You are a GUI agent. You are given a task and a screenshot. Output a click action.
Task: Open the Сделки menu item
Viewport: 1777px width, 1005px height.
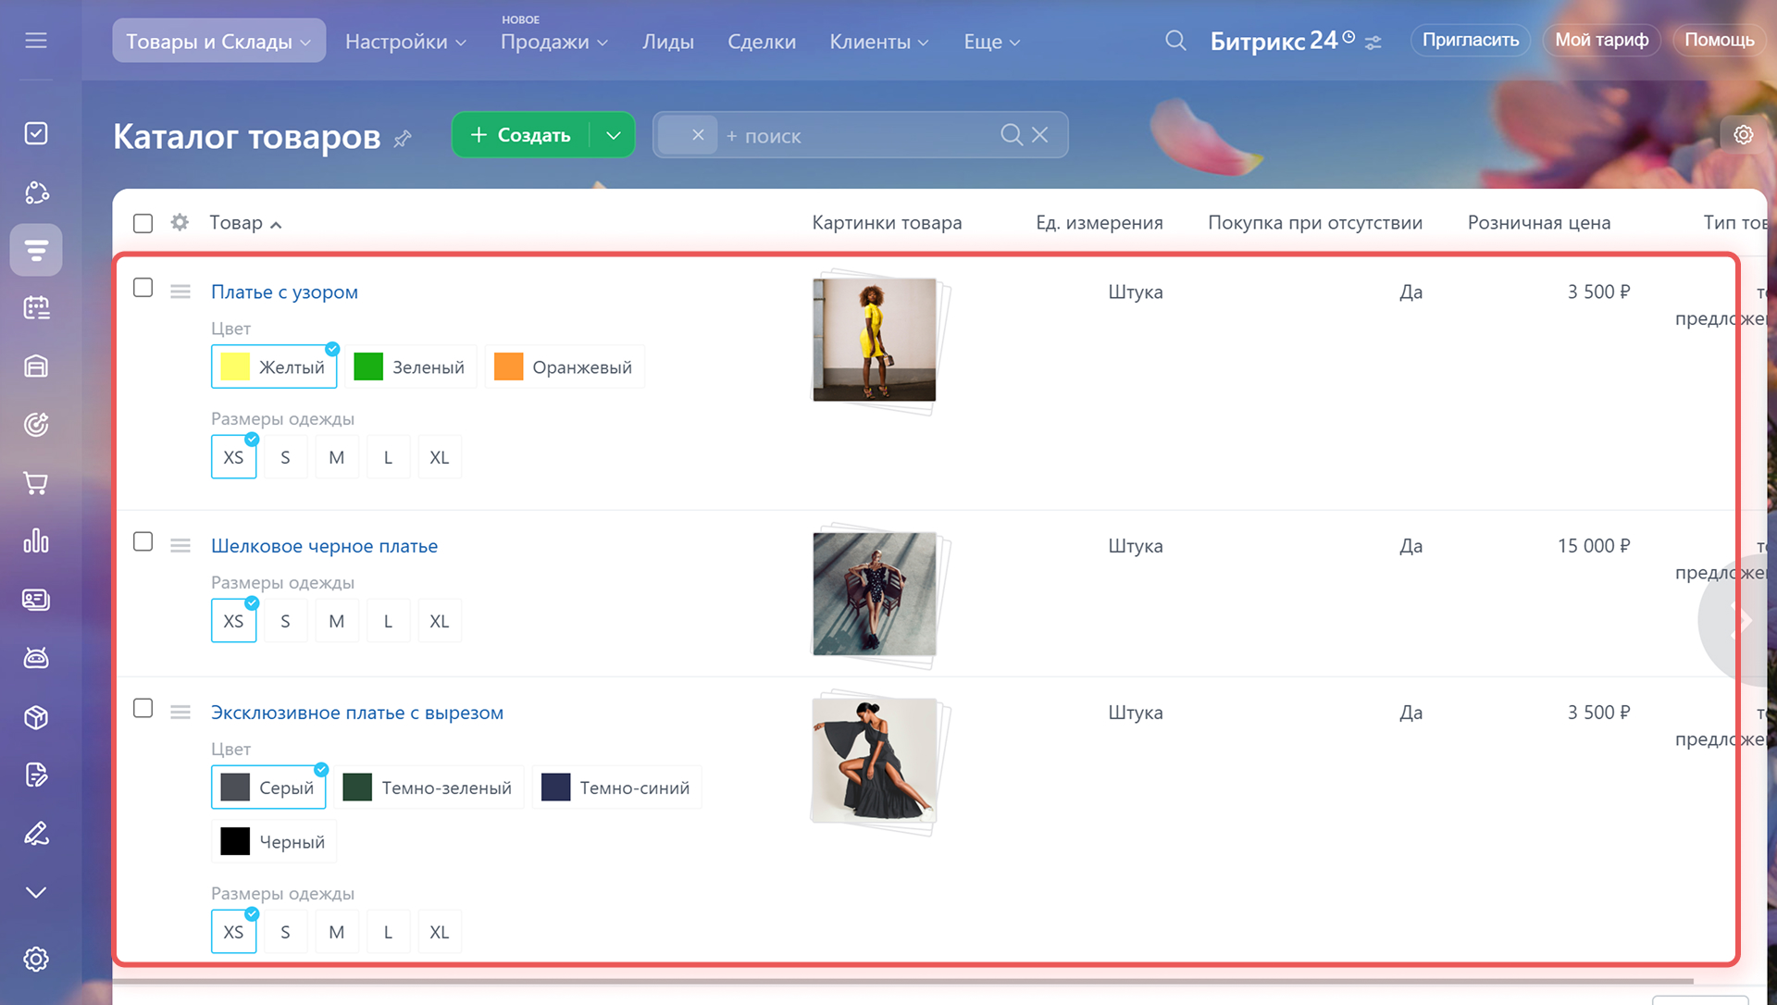(761, 42)
